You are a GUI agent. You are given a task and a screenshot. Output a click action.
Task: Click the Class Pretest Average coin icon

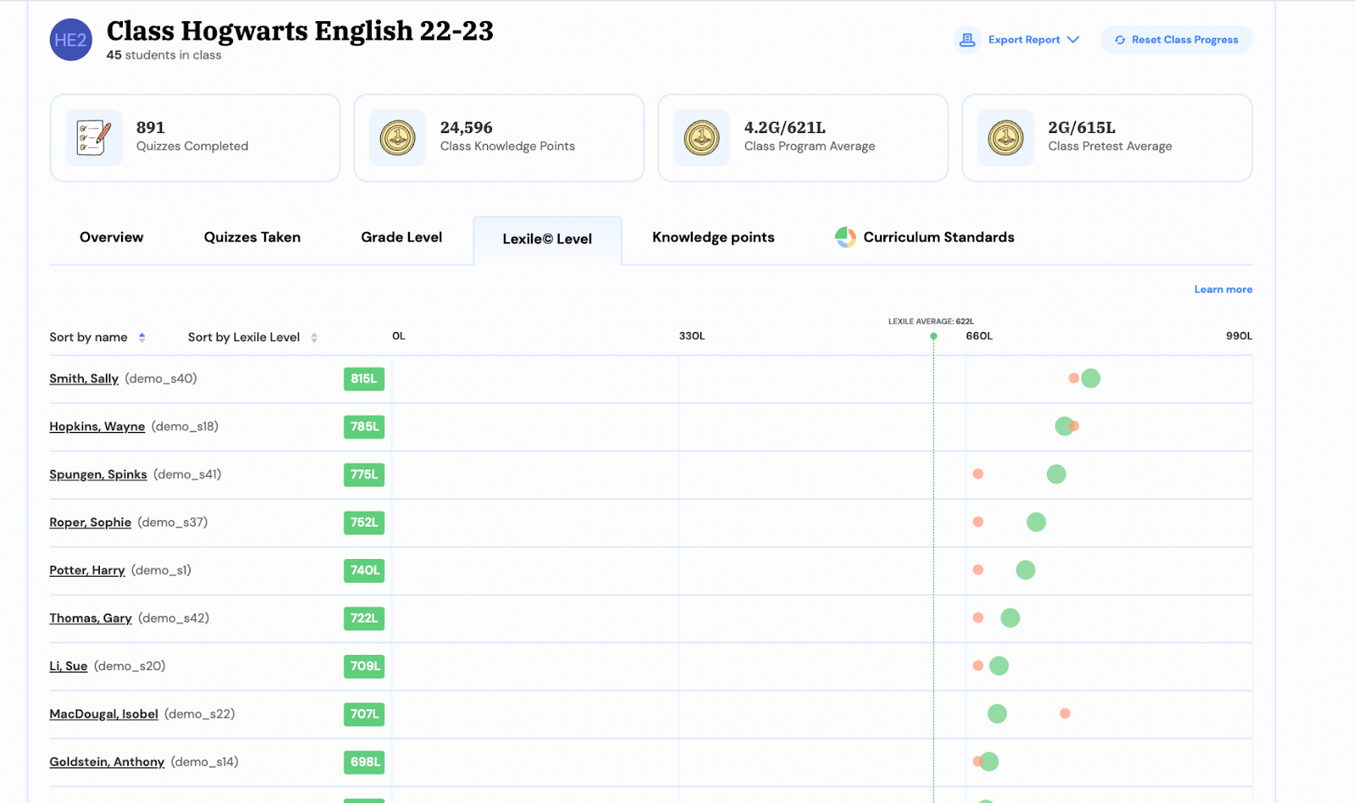pyautogui.click(x=1005, y=137)
